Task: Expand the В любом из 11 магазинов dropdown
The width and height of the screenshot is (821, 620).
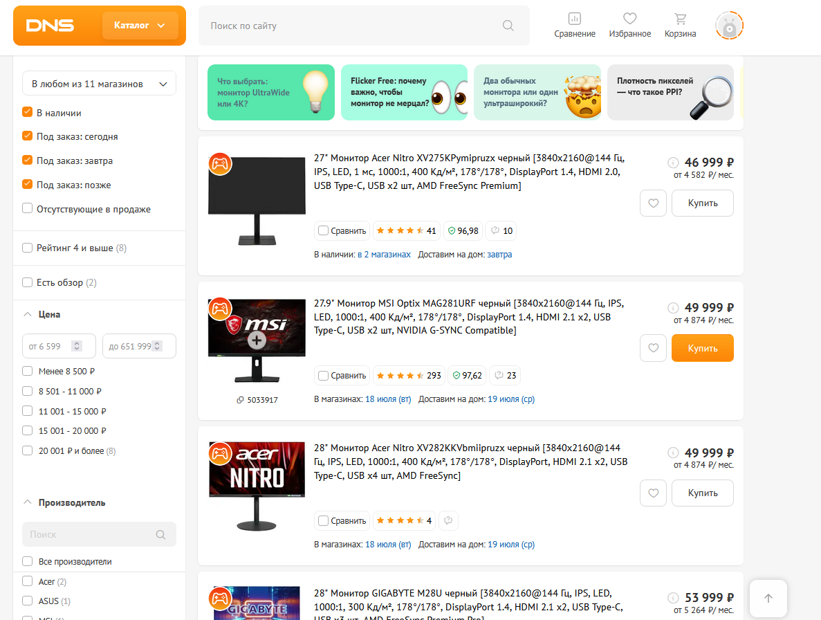Action: (99, 84)
